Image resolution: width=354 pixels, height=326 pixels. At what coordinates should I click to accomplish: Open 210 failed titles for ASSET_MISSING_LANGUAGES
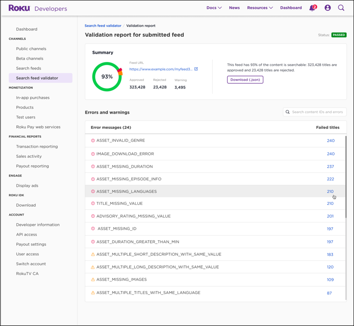click(330, 191)
